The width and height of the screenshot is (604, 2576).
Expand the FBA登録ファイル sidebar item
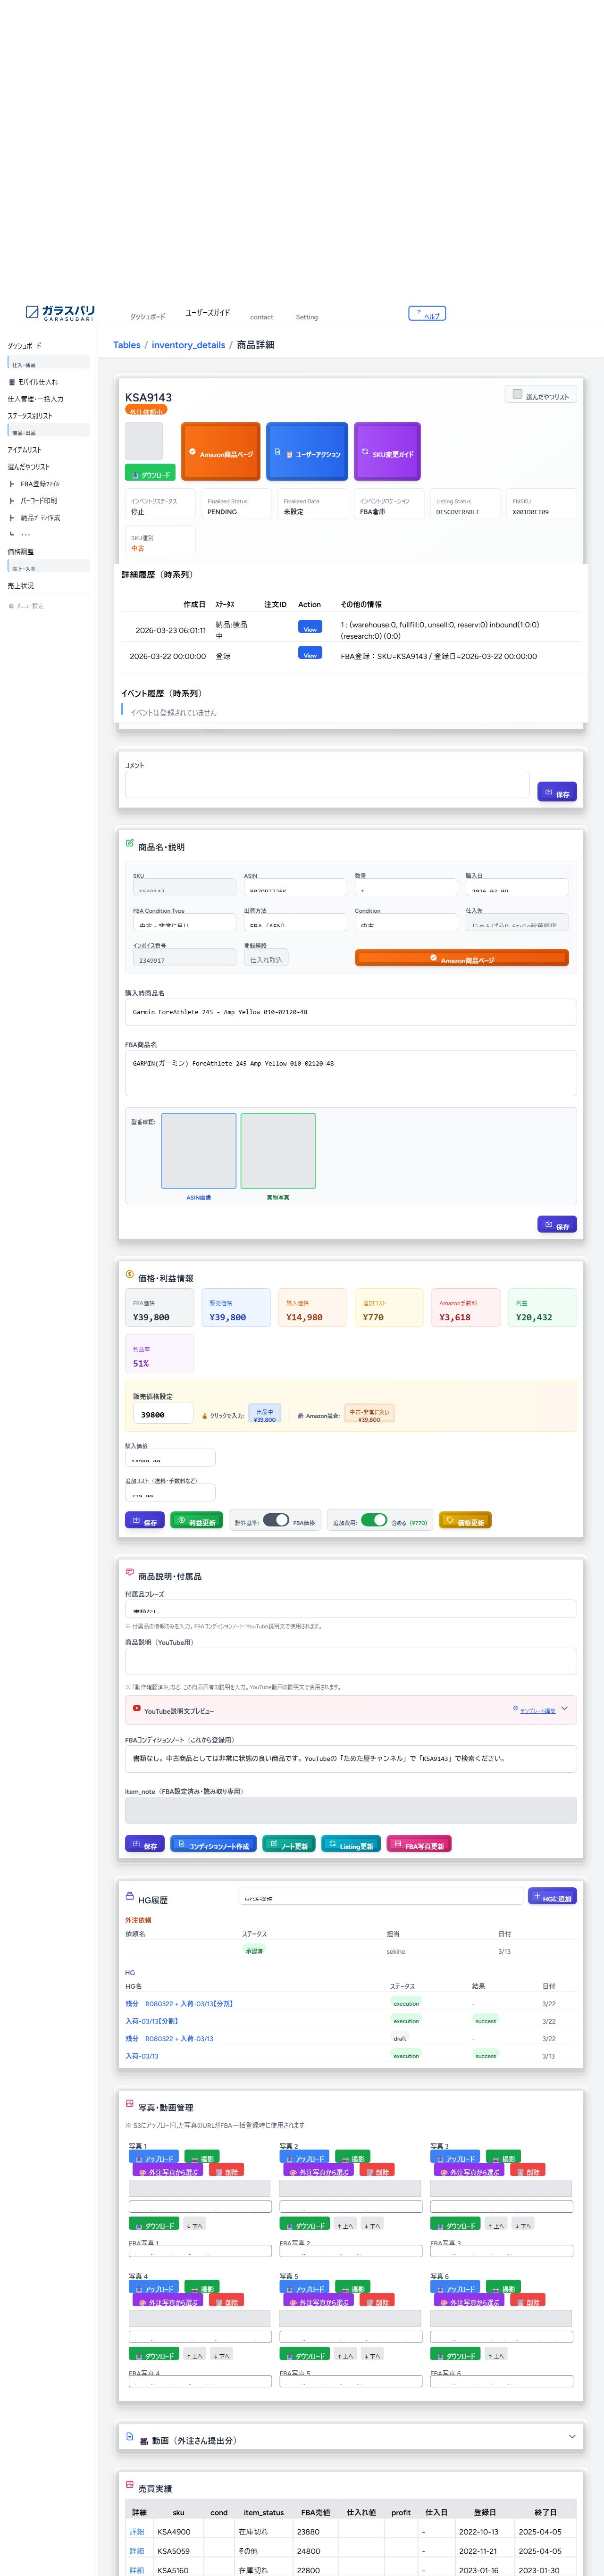39,484
